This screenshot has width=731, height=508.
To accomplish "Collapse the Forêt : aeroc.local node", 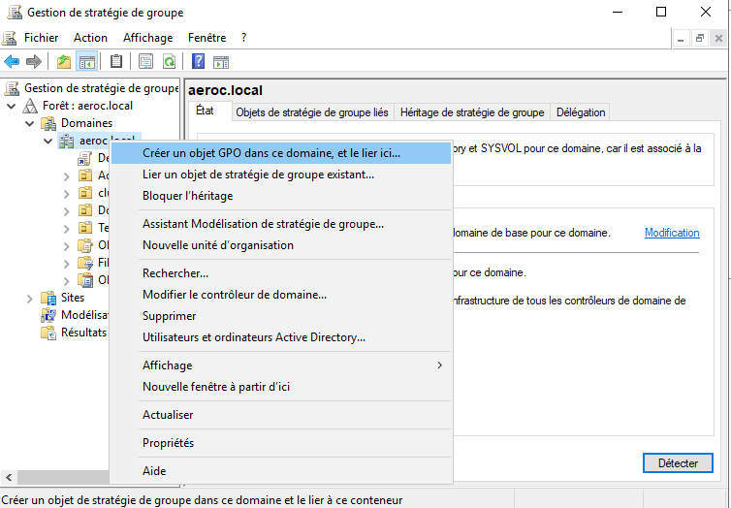I will pos(12,106).
